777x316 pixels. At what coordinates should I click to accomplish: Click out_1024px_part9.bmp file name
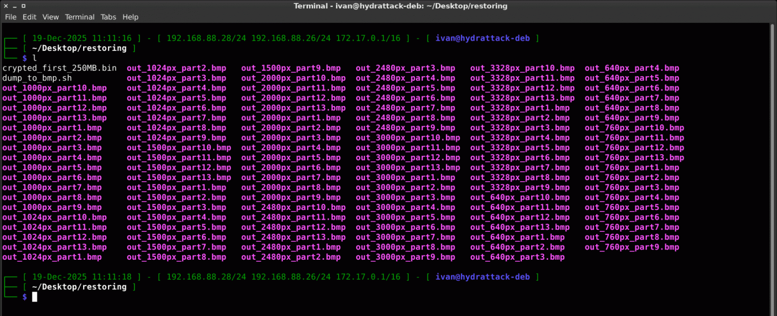[x=176, y=138]
